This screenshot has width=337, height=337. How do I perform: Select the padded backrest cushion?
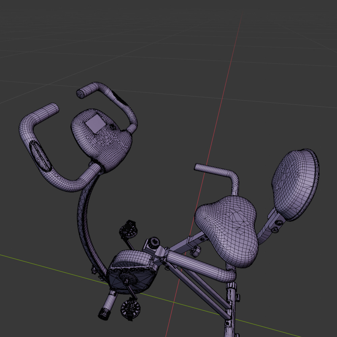coord(296,185)
